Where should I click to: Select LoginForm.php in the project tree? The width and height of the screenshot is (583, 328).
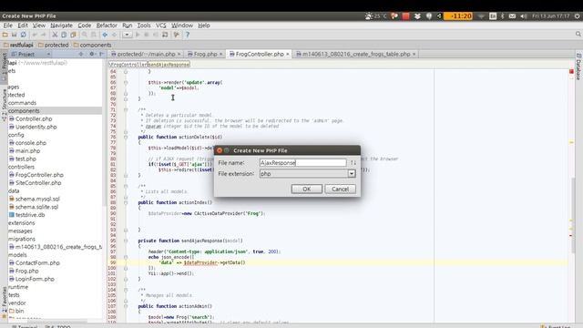(35, 279)
